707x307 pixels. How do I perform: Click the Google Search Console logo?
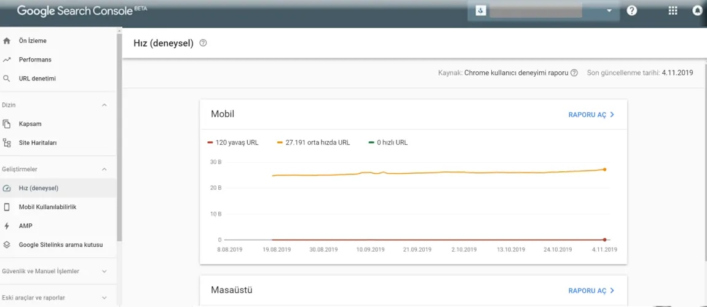(81, 11)
